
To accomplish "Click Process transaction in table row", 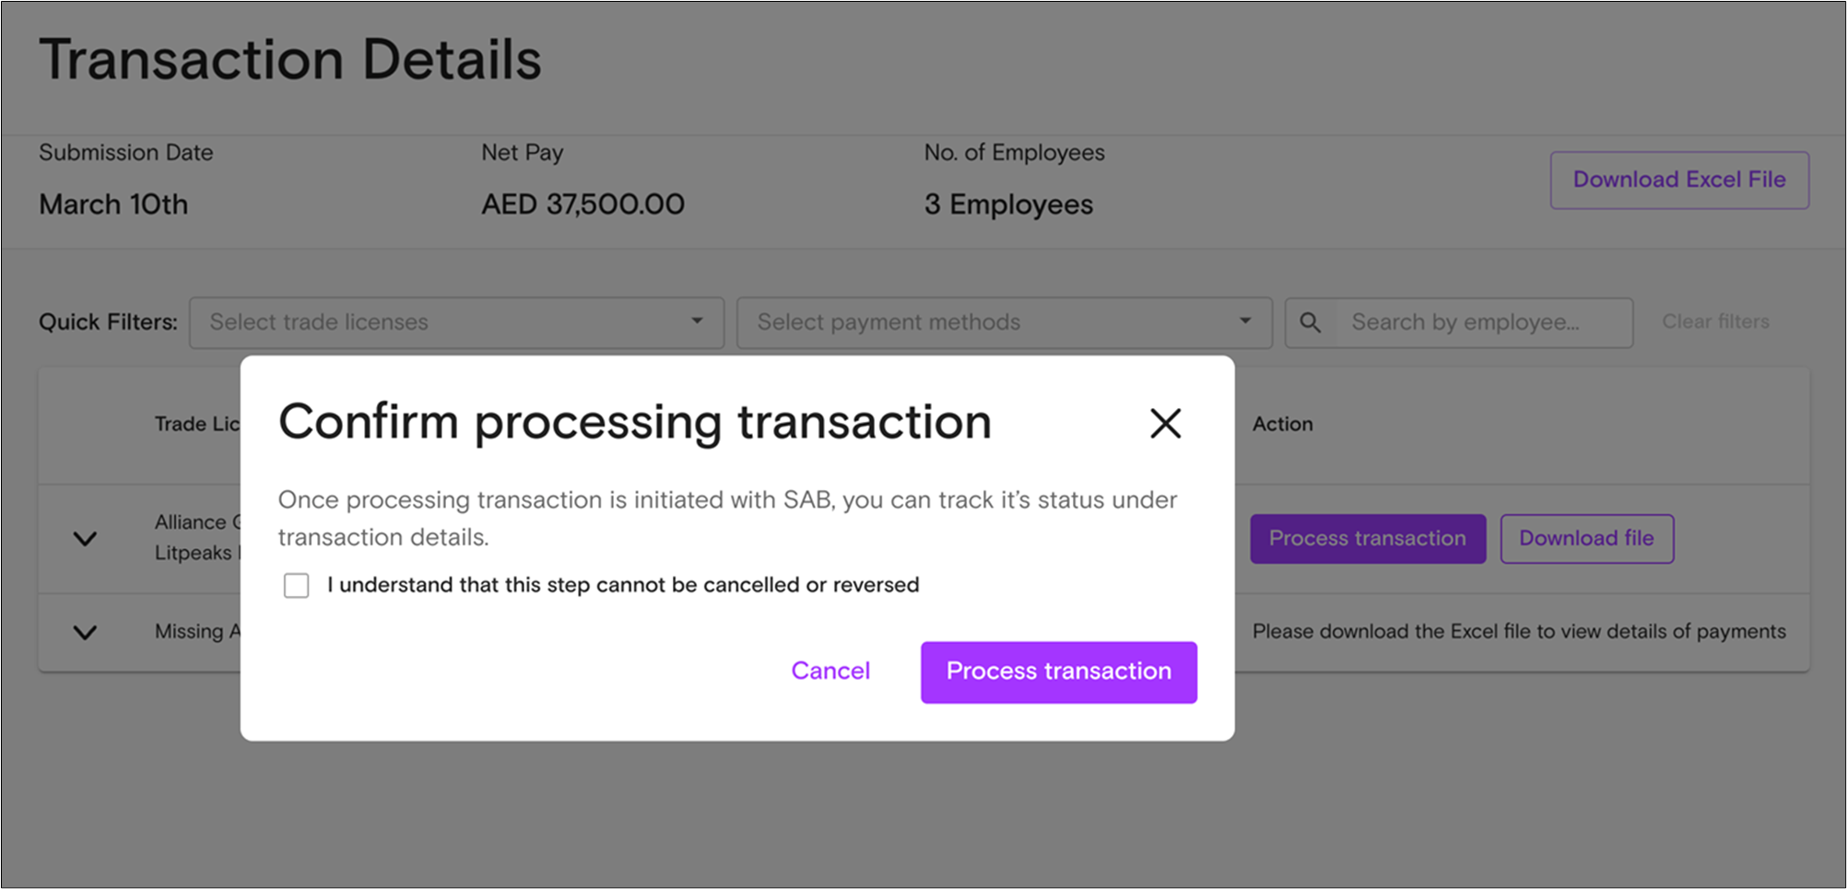I will [x=1368, y=539].
